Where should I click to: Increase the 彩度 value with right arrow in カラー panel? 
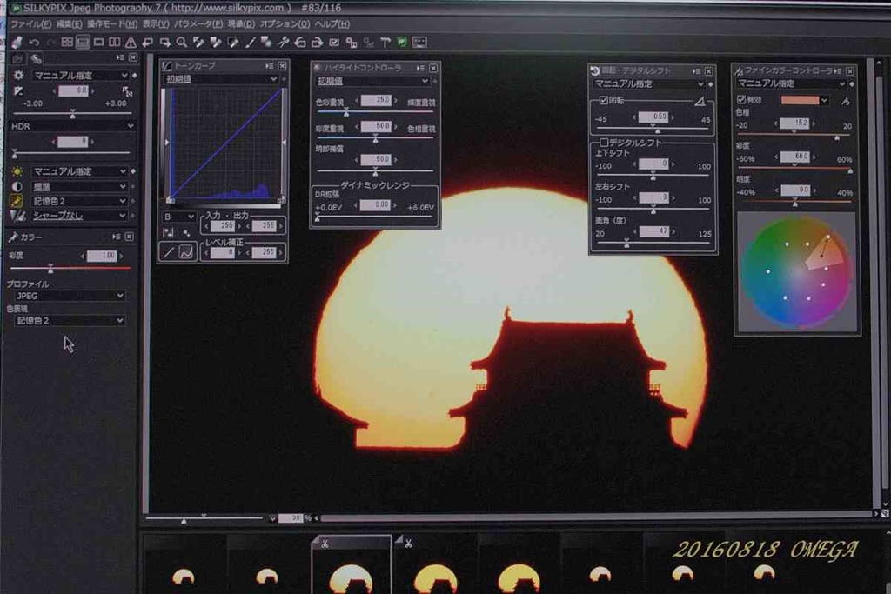click(x=122, y=256)
